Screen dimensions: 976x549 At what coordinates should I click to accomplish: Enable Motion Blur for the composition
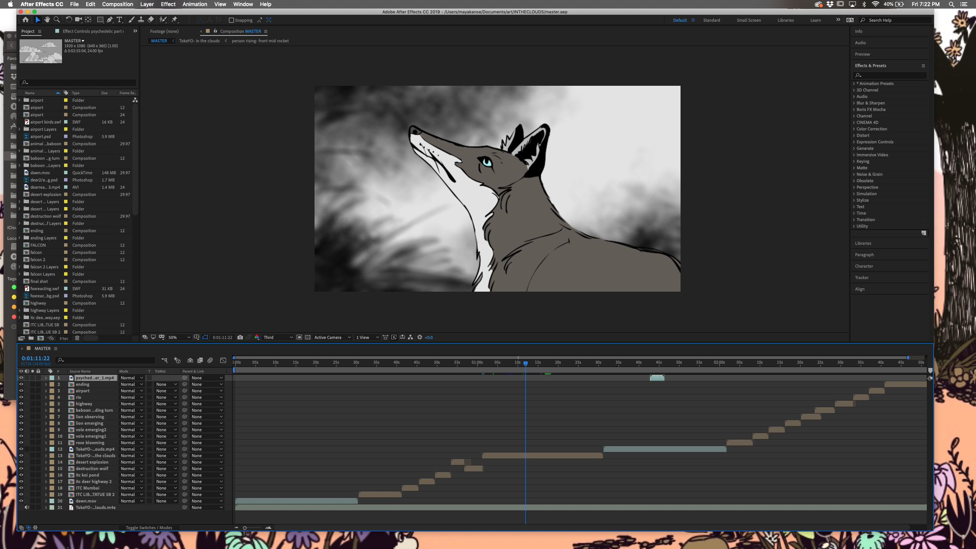[210, 360]
